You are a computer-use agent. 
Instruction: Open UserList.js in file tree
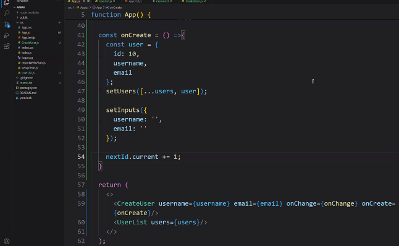click(x=26, y=72)
